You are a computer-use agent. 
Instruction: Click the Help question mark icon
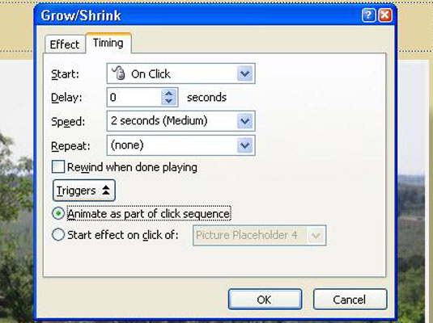pos(369,15)
